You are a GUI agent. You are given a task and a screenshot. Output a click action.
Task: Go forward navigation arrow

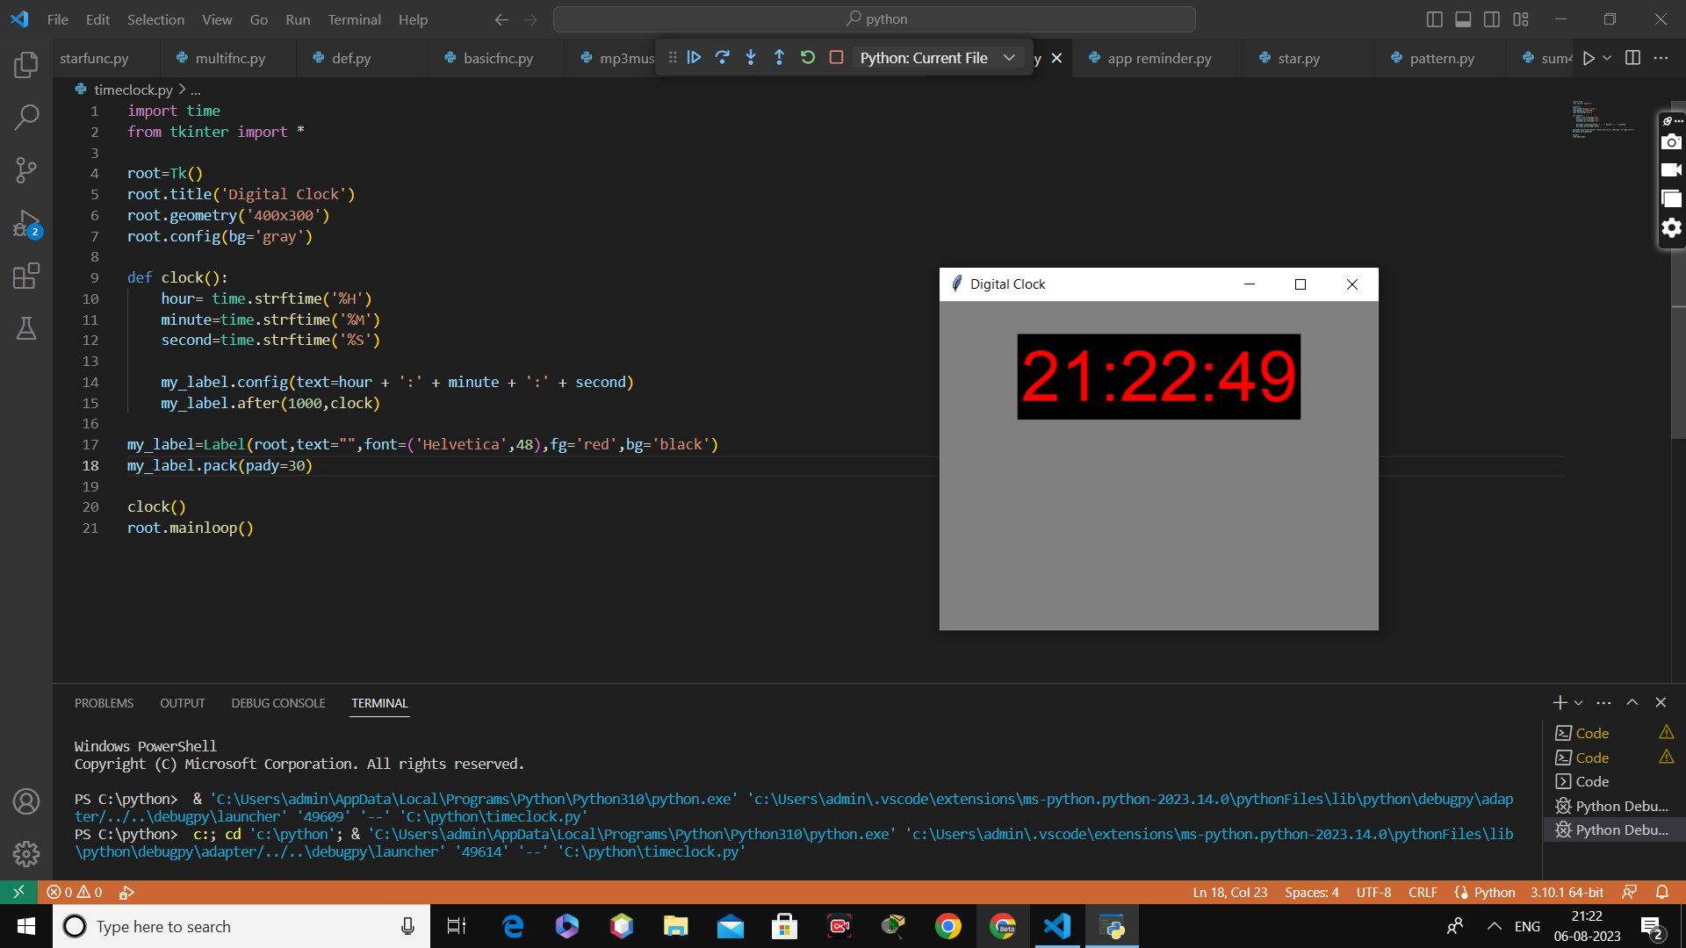tap(530, 19)
